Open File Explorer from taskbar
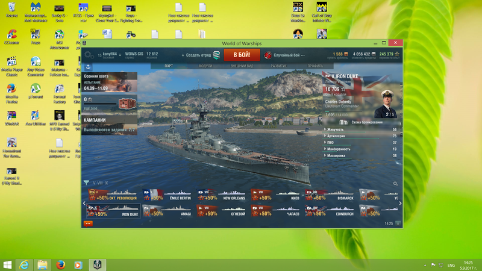This screenshot has width=482, height=271. click(x=42, y=265)
